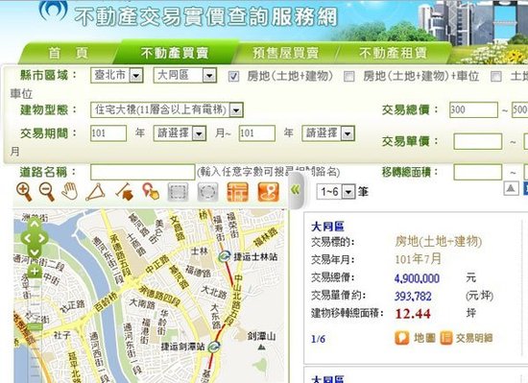Select the zoom out magnifier tool
This screenshot has height=383, width=528.
pyautogui.click(x=47, y=192)
